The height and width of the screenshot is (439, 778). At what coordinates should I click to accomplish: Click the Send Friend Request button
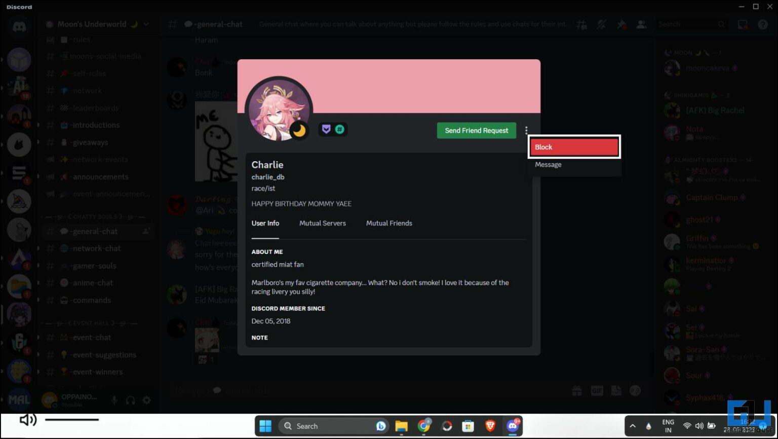[x=476, y=130]
